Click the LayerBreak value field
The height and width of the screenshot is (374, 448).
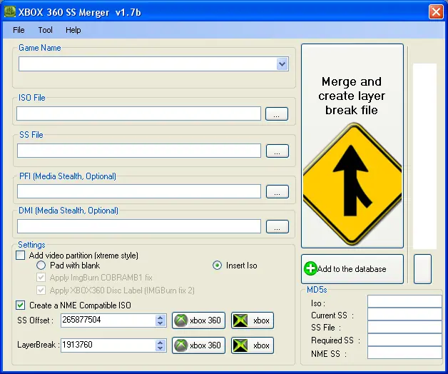108,345
